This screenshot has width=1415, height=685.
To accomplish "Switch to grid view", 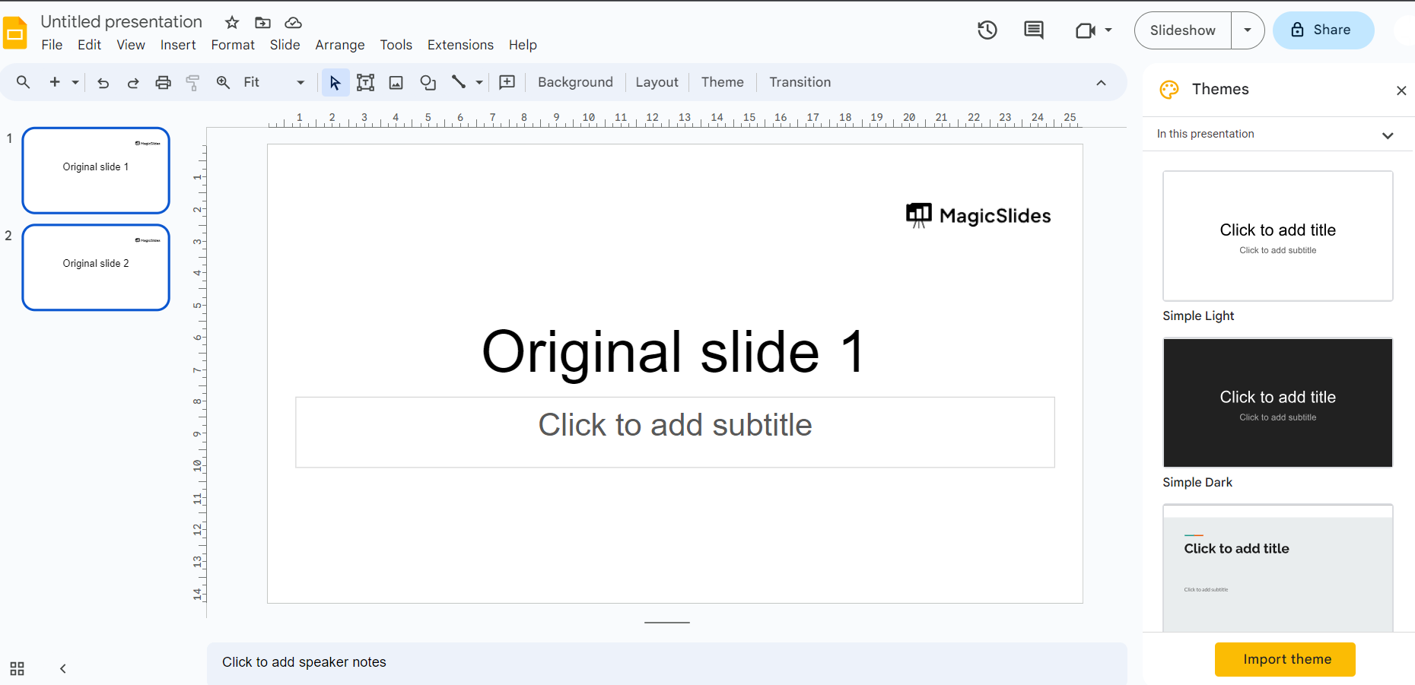I will (17, 669).
